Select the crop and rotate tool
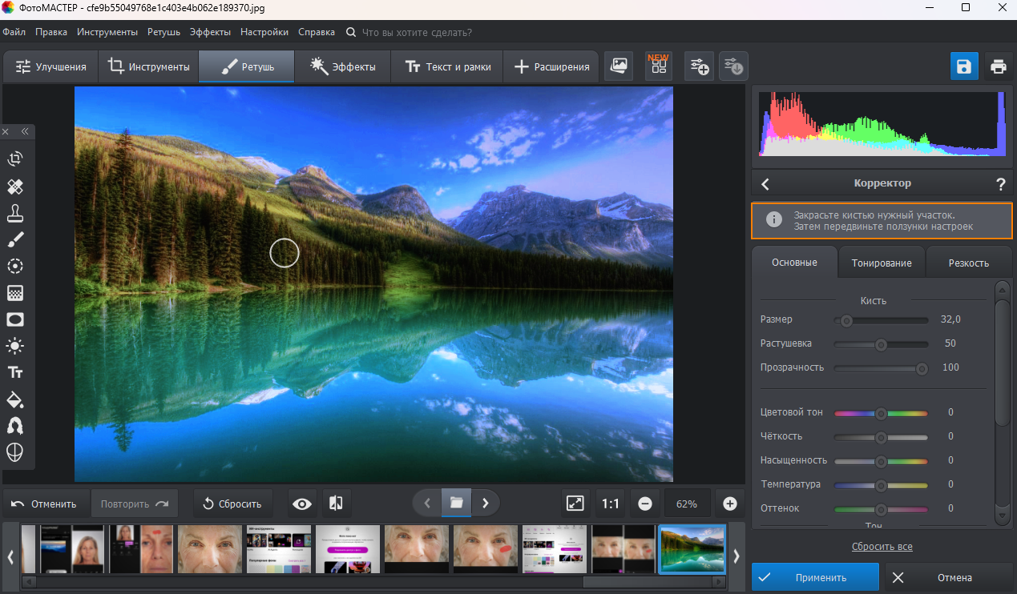1017x594 pixels. coord(14,159)
